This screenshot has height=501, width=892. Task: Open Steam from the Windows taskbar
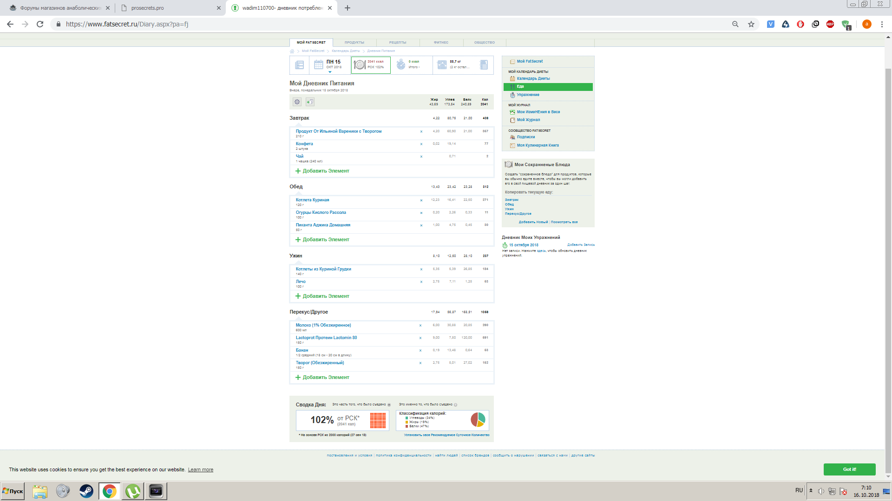[x=86, y=491]
